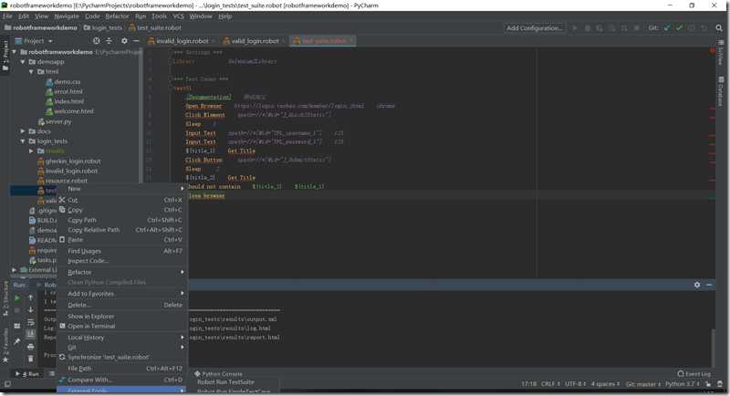Open the Event Log tool window
The image size is (730, 396).
coord(694,374)
